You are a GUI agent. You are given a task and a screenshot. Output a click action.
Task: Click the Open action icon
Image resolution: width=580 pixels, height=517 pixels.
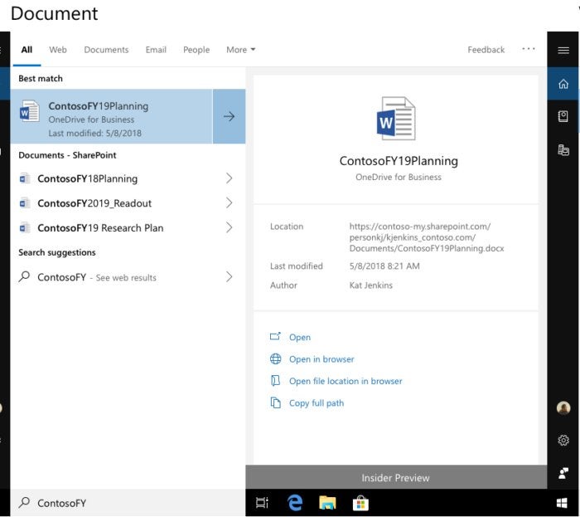[275, 337]
